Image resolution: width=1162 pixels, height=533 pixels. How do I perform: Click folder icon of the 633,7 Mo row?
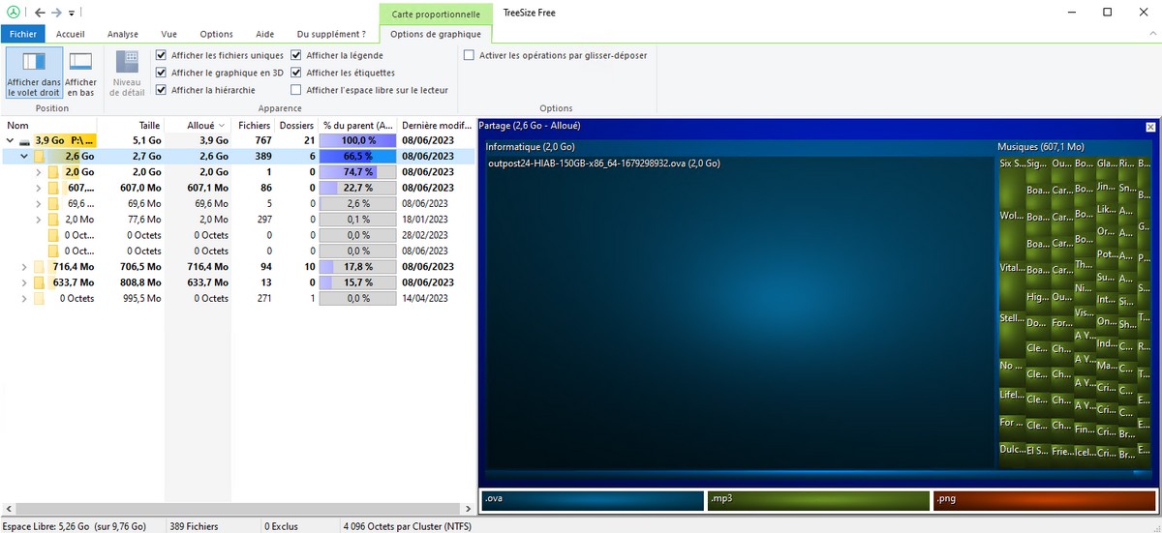(x=40, y=282)
